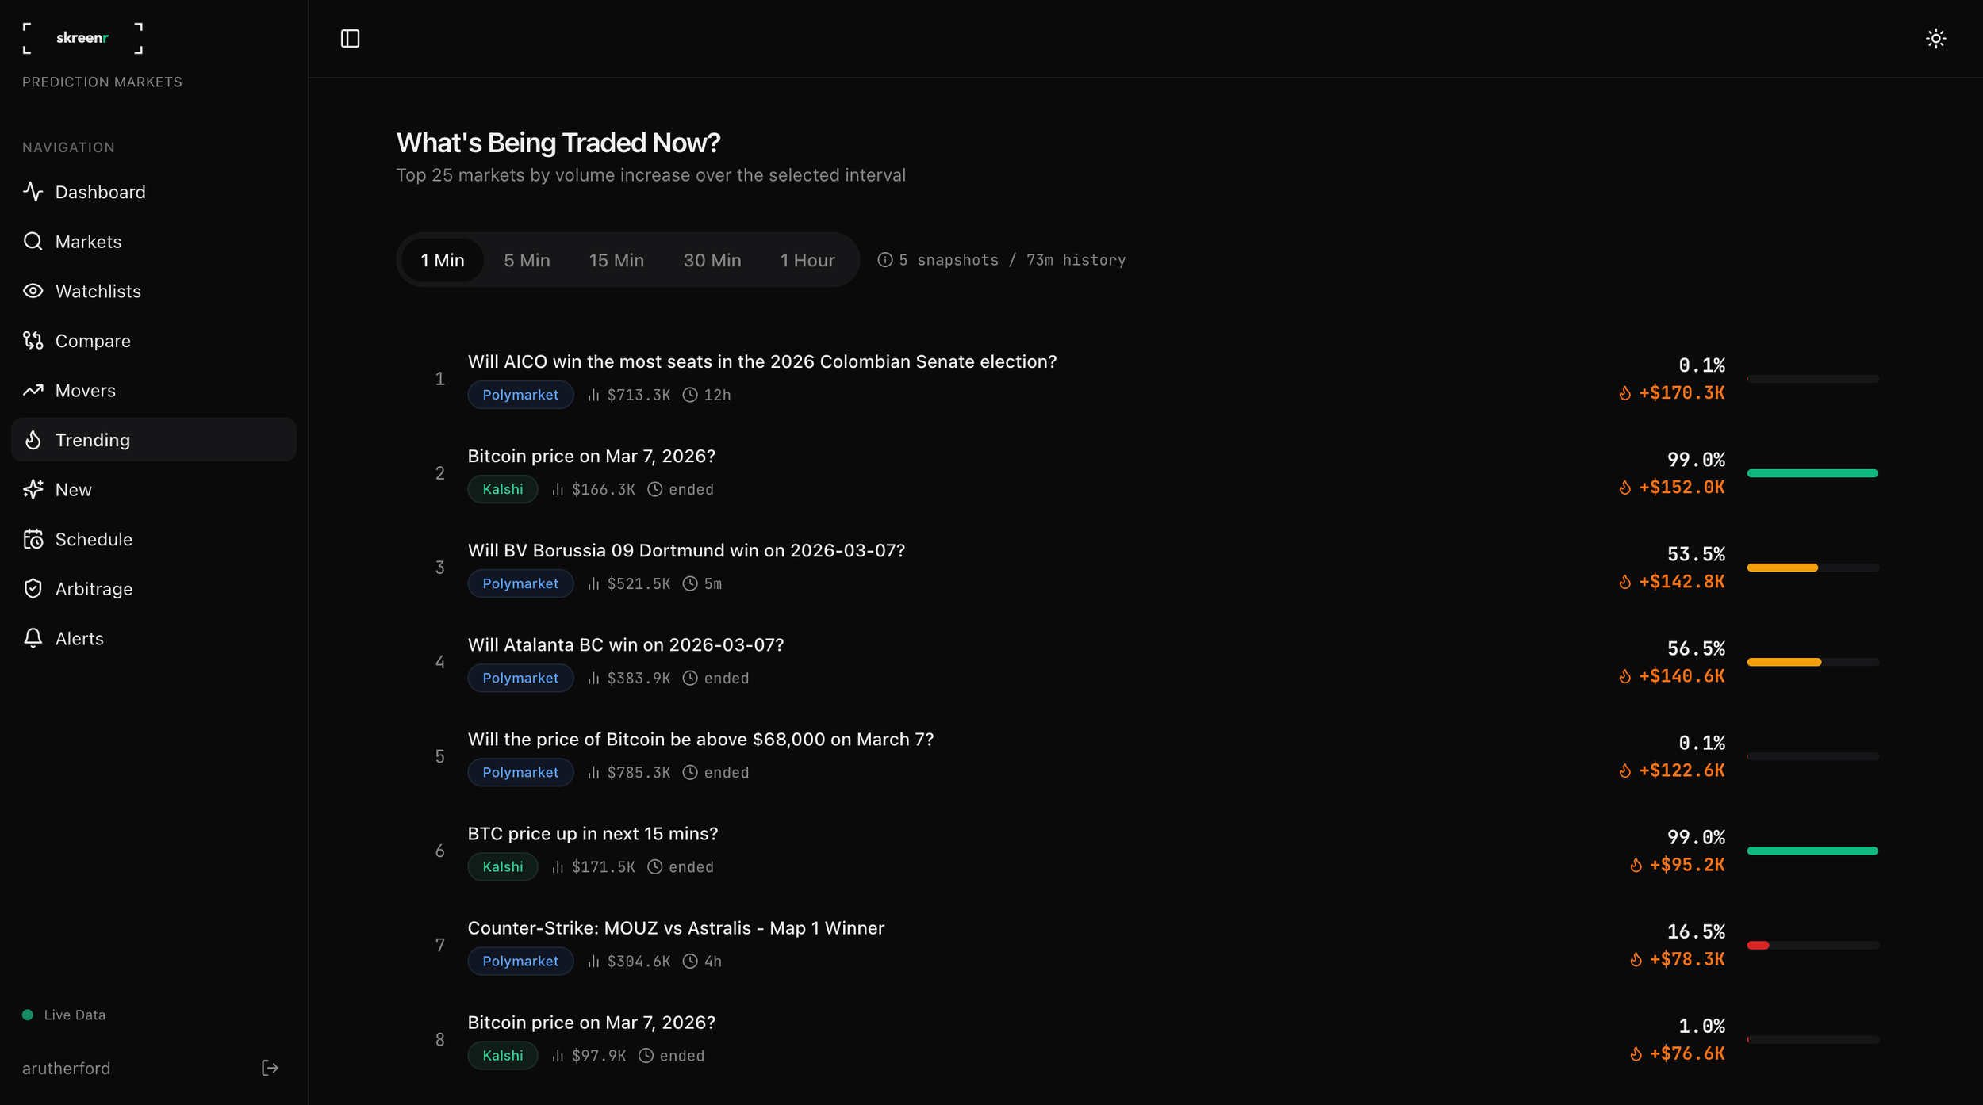This screenshot has width=1983, height=1105.
Task: Click the red 16.5% probability bar
Action: point(1758,945)
